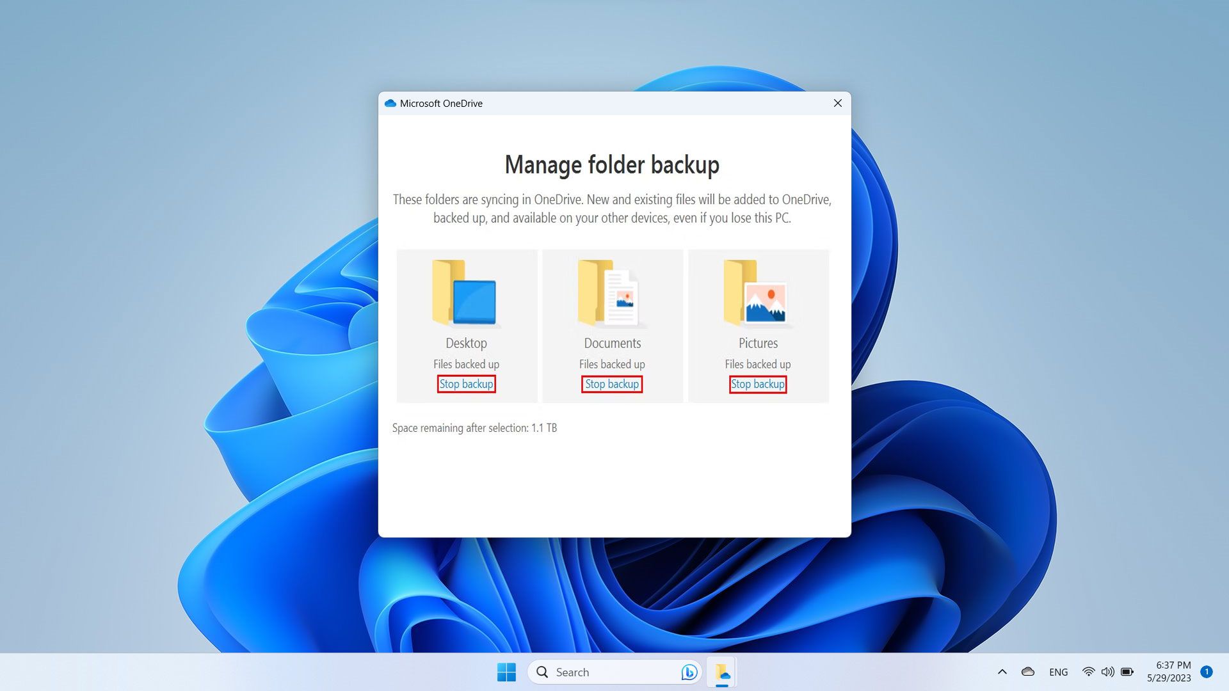Open battery status icon

pyautogui.click(x=1127, y=672)
